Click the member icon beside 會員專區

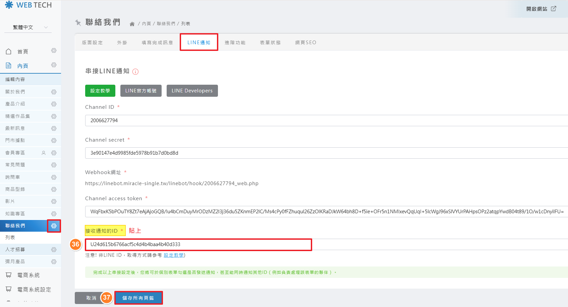(x=44, y=153)
